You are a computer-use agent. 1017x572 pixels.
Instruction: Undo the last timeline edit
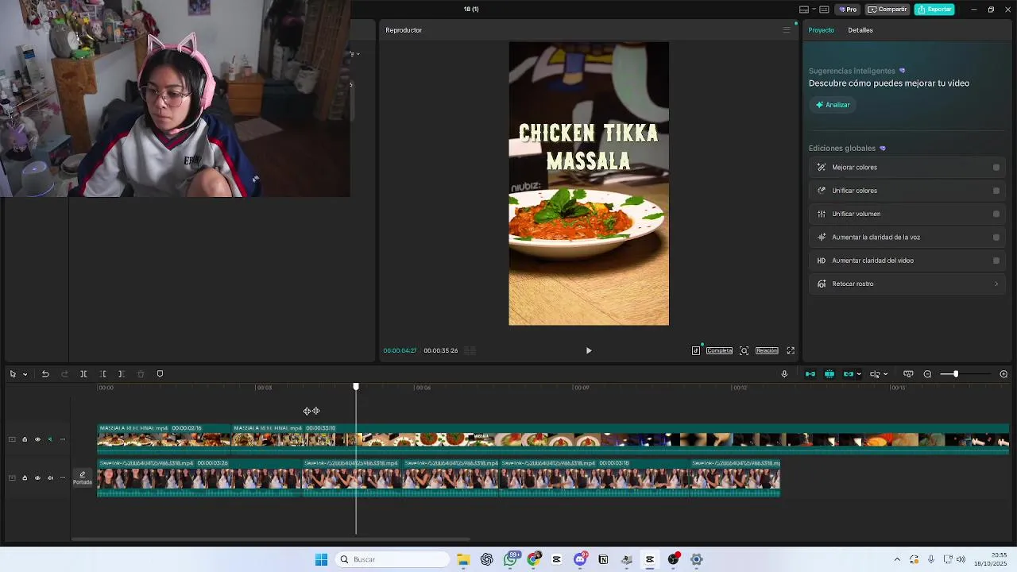pyautogui.click(x=45, y=374)
